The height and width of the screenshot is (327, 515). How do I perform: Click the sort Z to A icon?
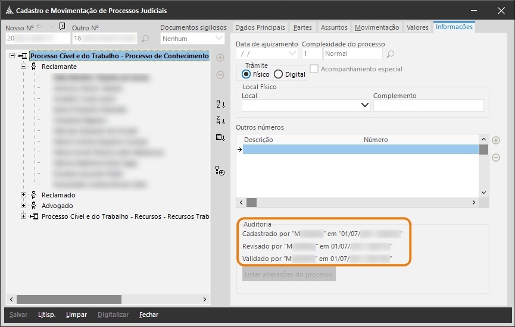pos(220,121)
